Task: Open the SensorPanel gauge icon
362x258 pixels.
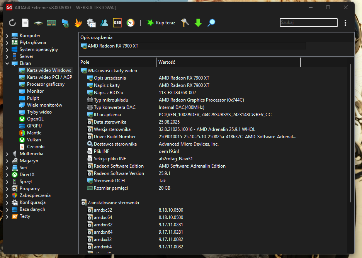Action: point(131,23)
